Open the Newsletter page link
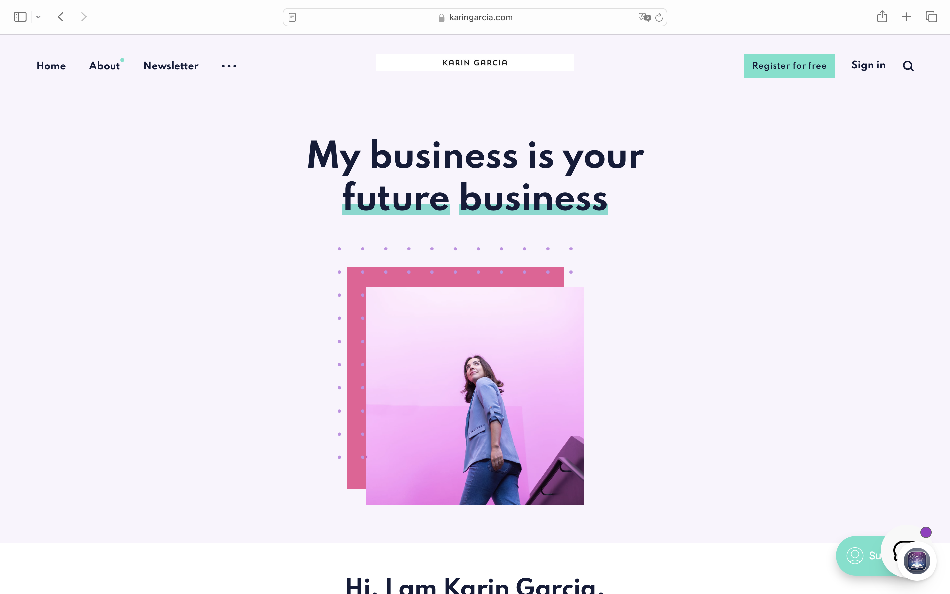Image resolution: width=950 pixels, height=594 pixels. tap(171, 66)
